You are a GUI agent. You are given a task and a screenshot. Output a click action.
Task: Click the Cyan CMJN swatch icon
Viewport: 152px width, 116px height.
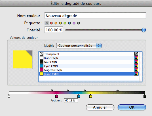click(x=42, y=66)
